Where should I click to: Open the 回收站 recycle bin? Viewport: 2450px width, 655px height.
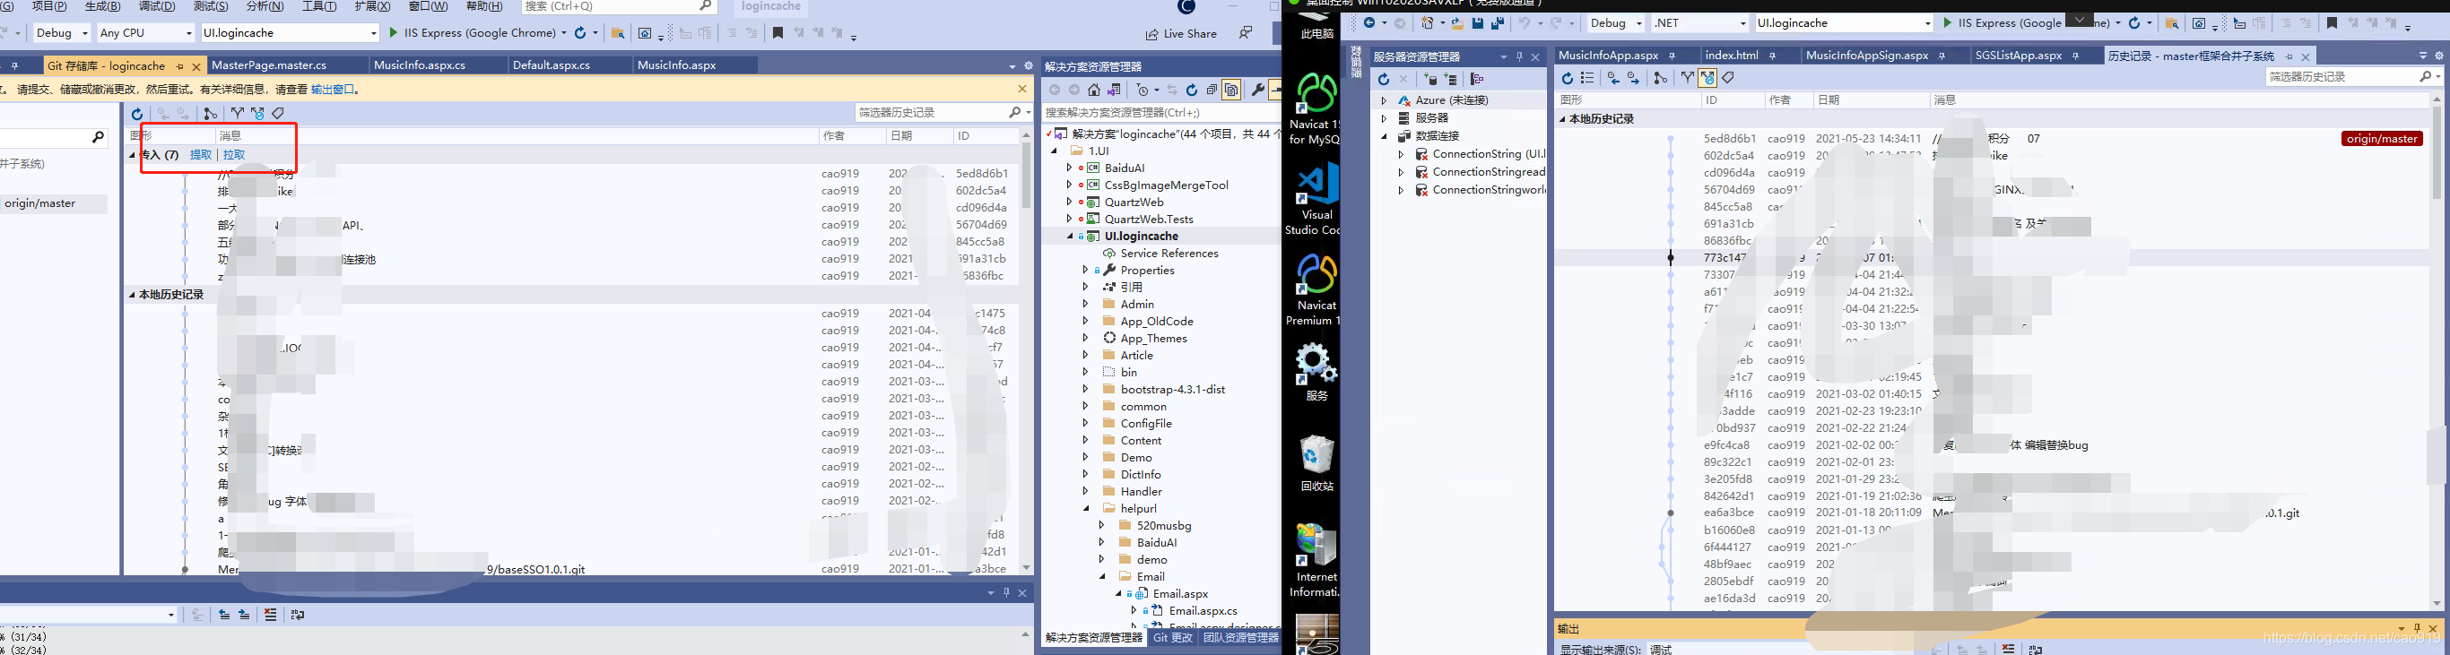[x=1316, y=463]
